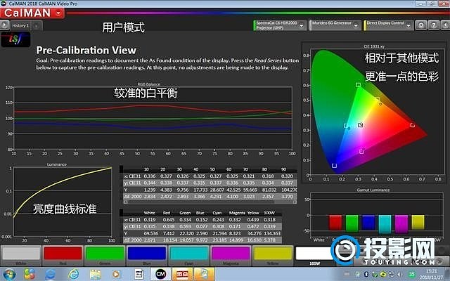The image size is (450, 281).
Task: Open Windows Explorer folder on taskbar
Action: point(95,274)
